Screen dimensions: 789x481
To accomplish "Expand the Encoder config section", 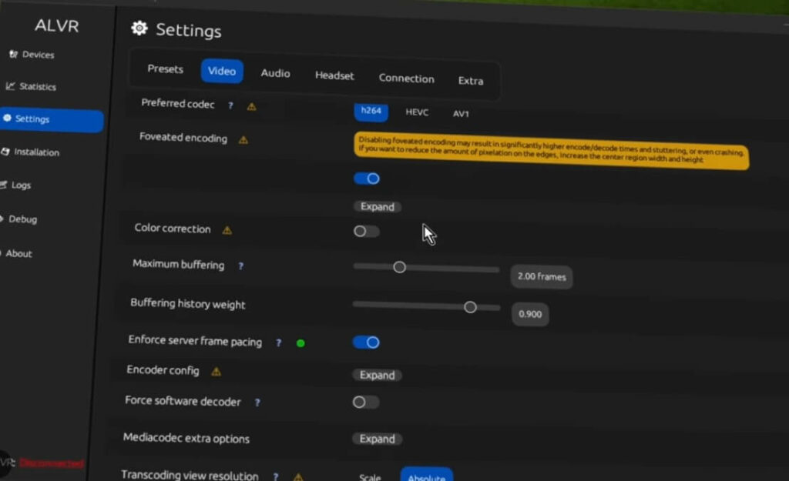I will tap(377, 376).
